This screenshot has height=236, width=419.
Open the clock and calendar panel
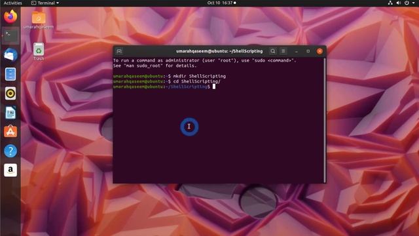pos(221,3)
